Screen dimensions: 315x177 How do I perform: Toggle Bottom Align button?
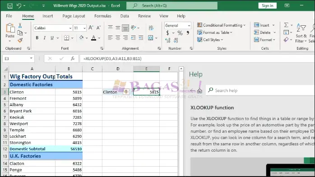point(125,28)
